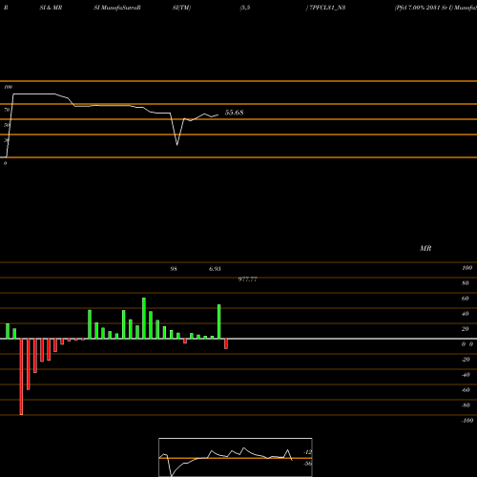
Task: Click the 98 value label
Action: 174,269
